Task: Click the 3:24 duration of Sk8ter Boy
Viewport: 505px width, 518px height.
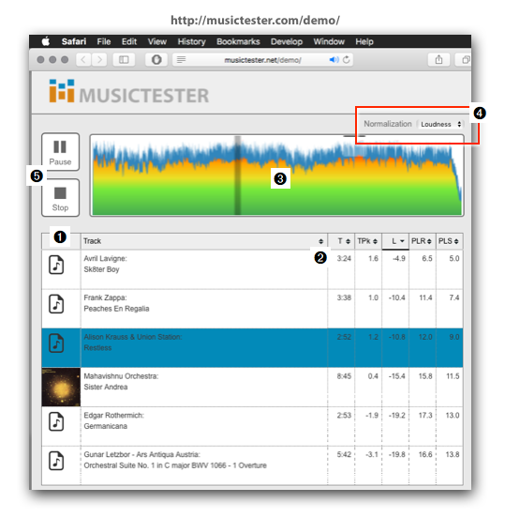Action: click(344, 258)
